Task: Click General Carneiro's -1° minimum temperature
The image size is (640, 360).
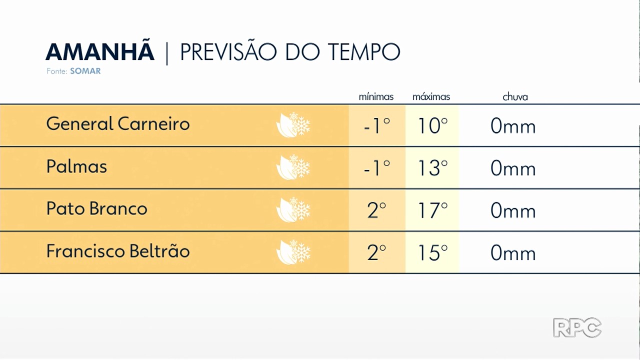Action: [x=377, y=126]
